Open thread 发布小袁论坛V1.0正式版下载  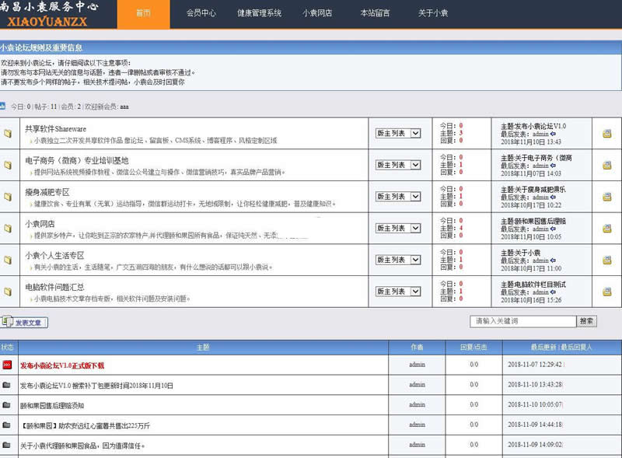click(62, 365)
